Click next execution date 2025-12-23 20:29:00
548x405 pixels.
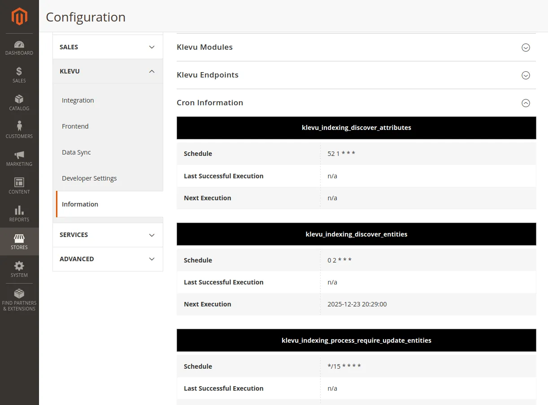pyautogui.click(x=357, y=304)
